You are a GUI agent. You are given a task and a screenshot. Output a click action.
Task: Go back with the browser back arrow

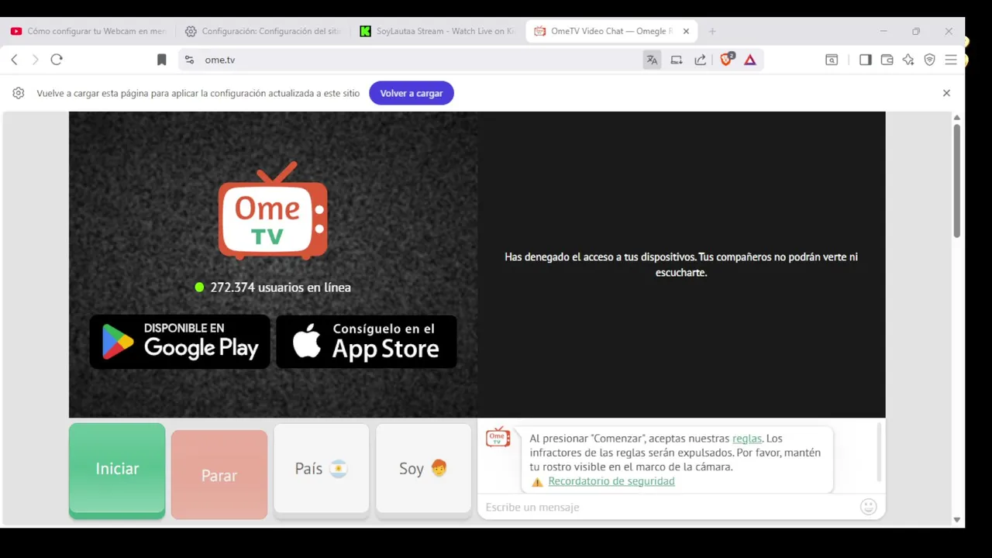tap(14, 60)
